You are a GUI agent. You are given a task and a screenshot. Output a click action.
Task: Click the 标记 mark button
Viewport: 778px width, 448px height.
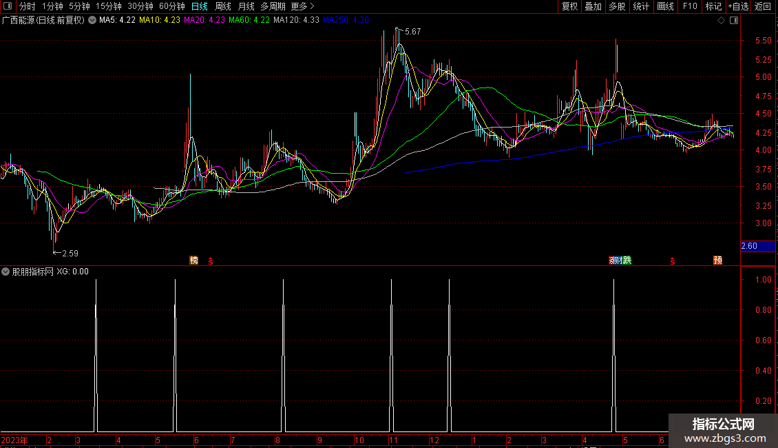click(713, 6)
